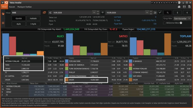Enable the Bölünme Etkisi checkbox

(164, 23)
